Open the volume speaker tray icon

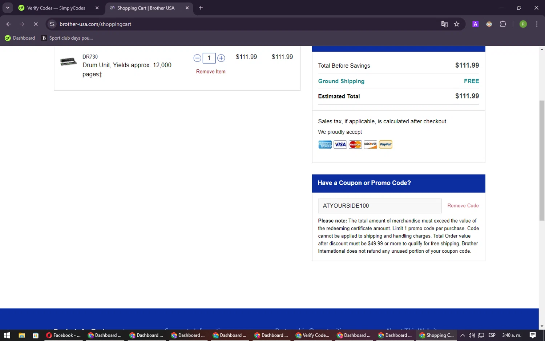472,335
